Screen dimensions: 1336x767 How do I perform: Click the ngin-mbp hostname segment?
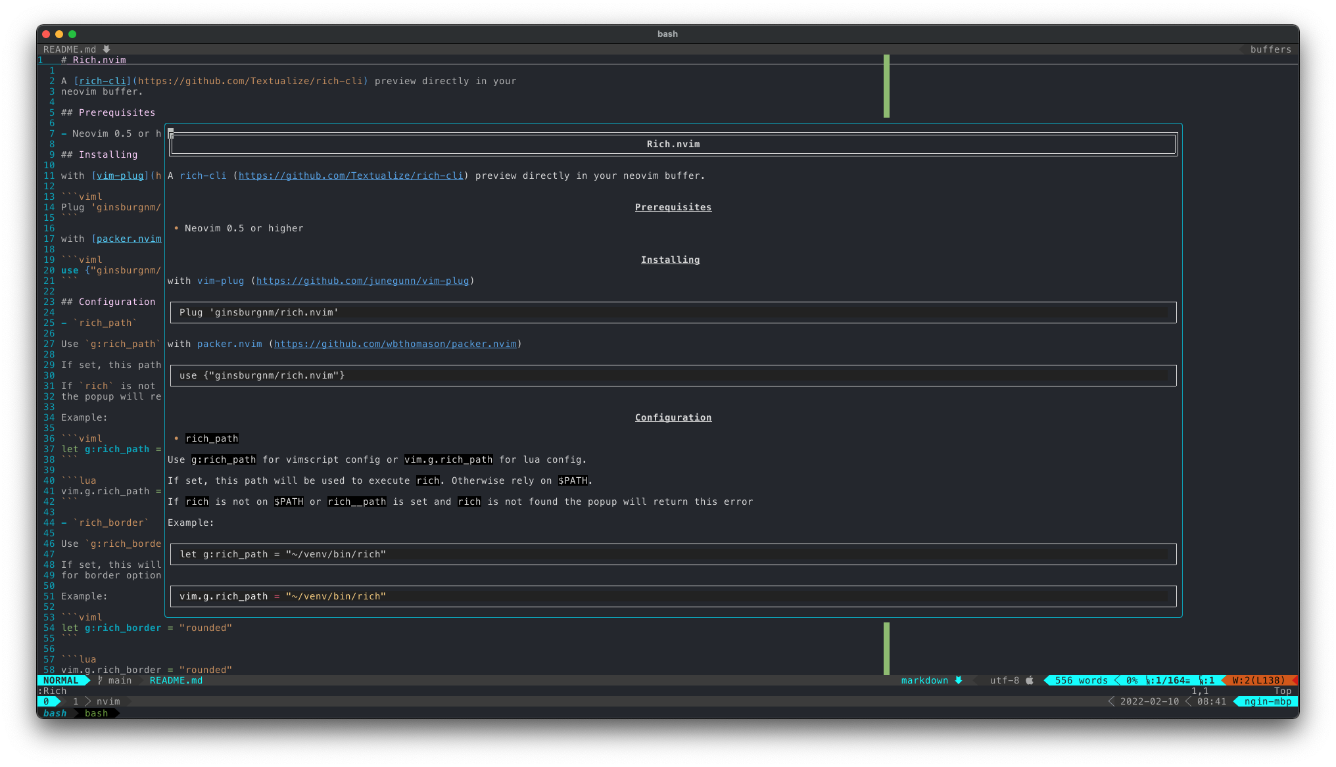click(x=1268, y=701)
